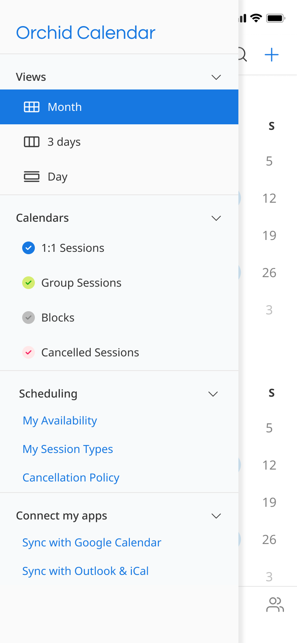Click the Orchid Calendar title
Image resolution: width=297 pixels, height=643 pixels.
pos(86,33)
